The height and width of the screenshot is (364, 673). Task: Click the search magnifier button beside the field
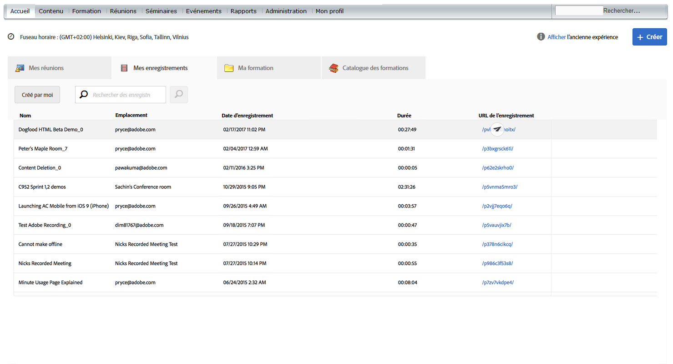pyautogui.click(x=178, y=94)
